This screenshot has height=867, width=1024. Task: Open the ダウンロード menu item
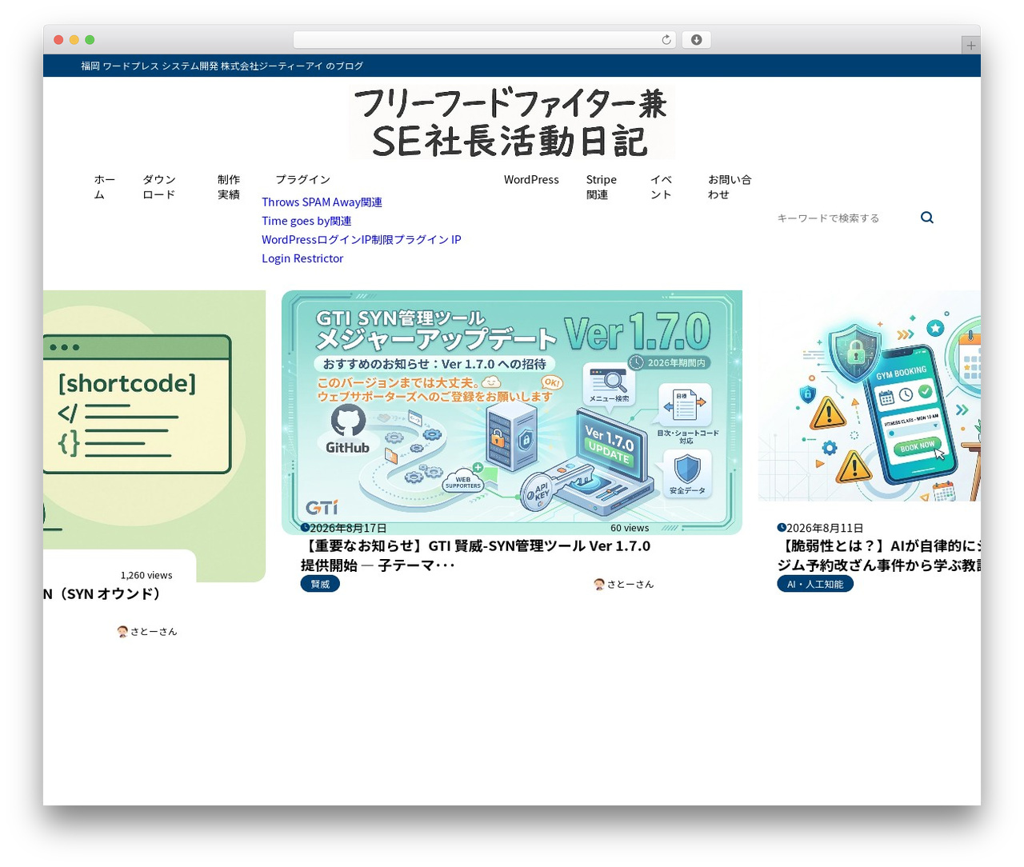[159, 187]
